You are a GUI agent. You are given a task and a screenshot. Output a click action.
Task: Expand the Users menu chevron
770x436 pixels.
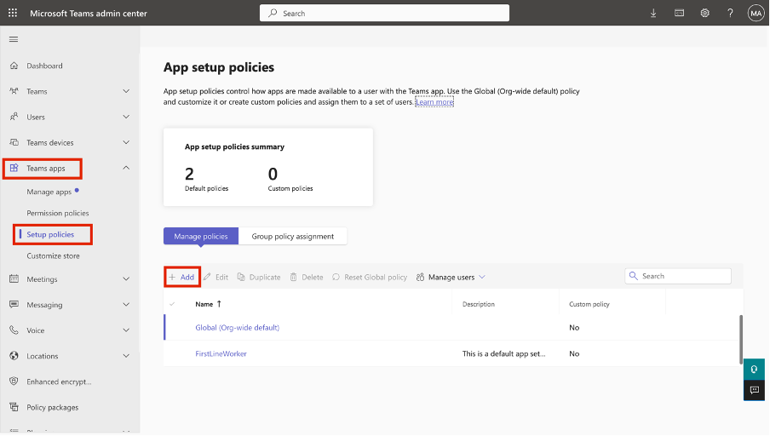click(x=126, y=117)
